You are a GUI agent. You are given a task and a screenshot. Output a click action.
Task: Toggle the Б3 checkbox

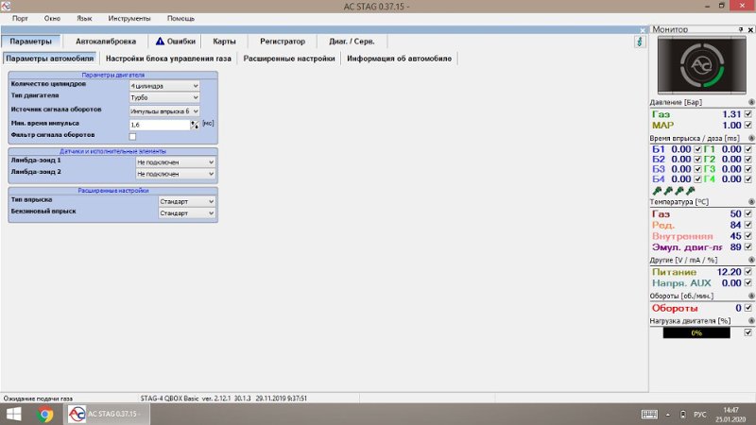point(697,169)
